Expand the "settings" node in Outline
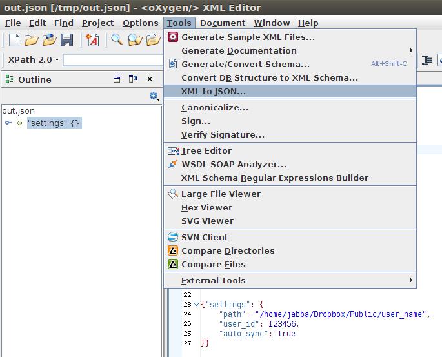The width and height of the screenshot is (442, 357). [x=8, y=123]
